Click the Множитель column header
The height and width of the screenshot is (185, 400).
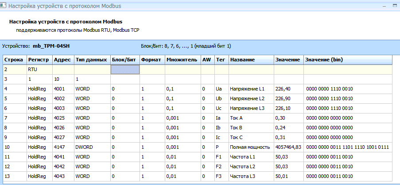point(182,60)
